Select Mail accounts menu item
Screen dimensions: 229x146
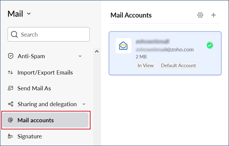click(x=46, y=120)
